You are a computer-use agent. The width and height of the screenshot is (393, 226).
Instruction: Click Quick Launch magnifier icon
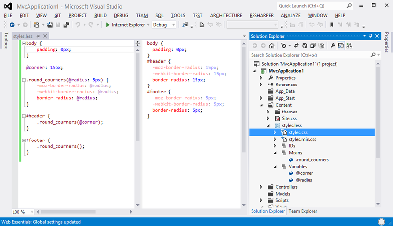pos(349,6)
